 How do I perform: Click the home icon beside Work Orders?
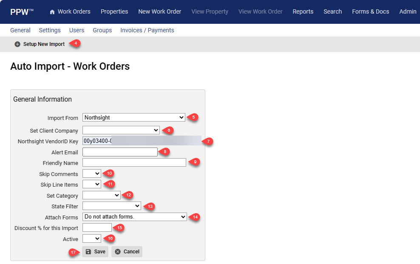[52, 12]
